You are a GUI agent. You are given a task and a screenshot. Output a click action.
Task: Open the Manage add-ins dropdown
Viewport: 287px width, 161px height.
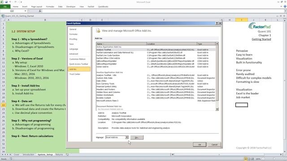126,137
